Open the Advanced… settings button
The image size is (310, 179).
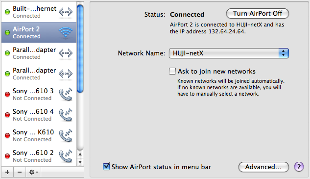pyautogui.click(x=263, y=167)
